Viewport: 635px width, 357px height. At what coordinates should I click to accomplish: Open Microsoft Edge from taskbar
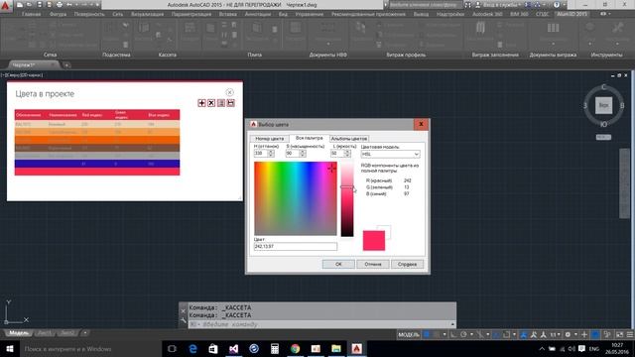[192, 348]
